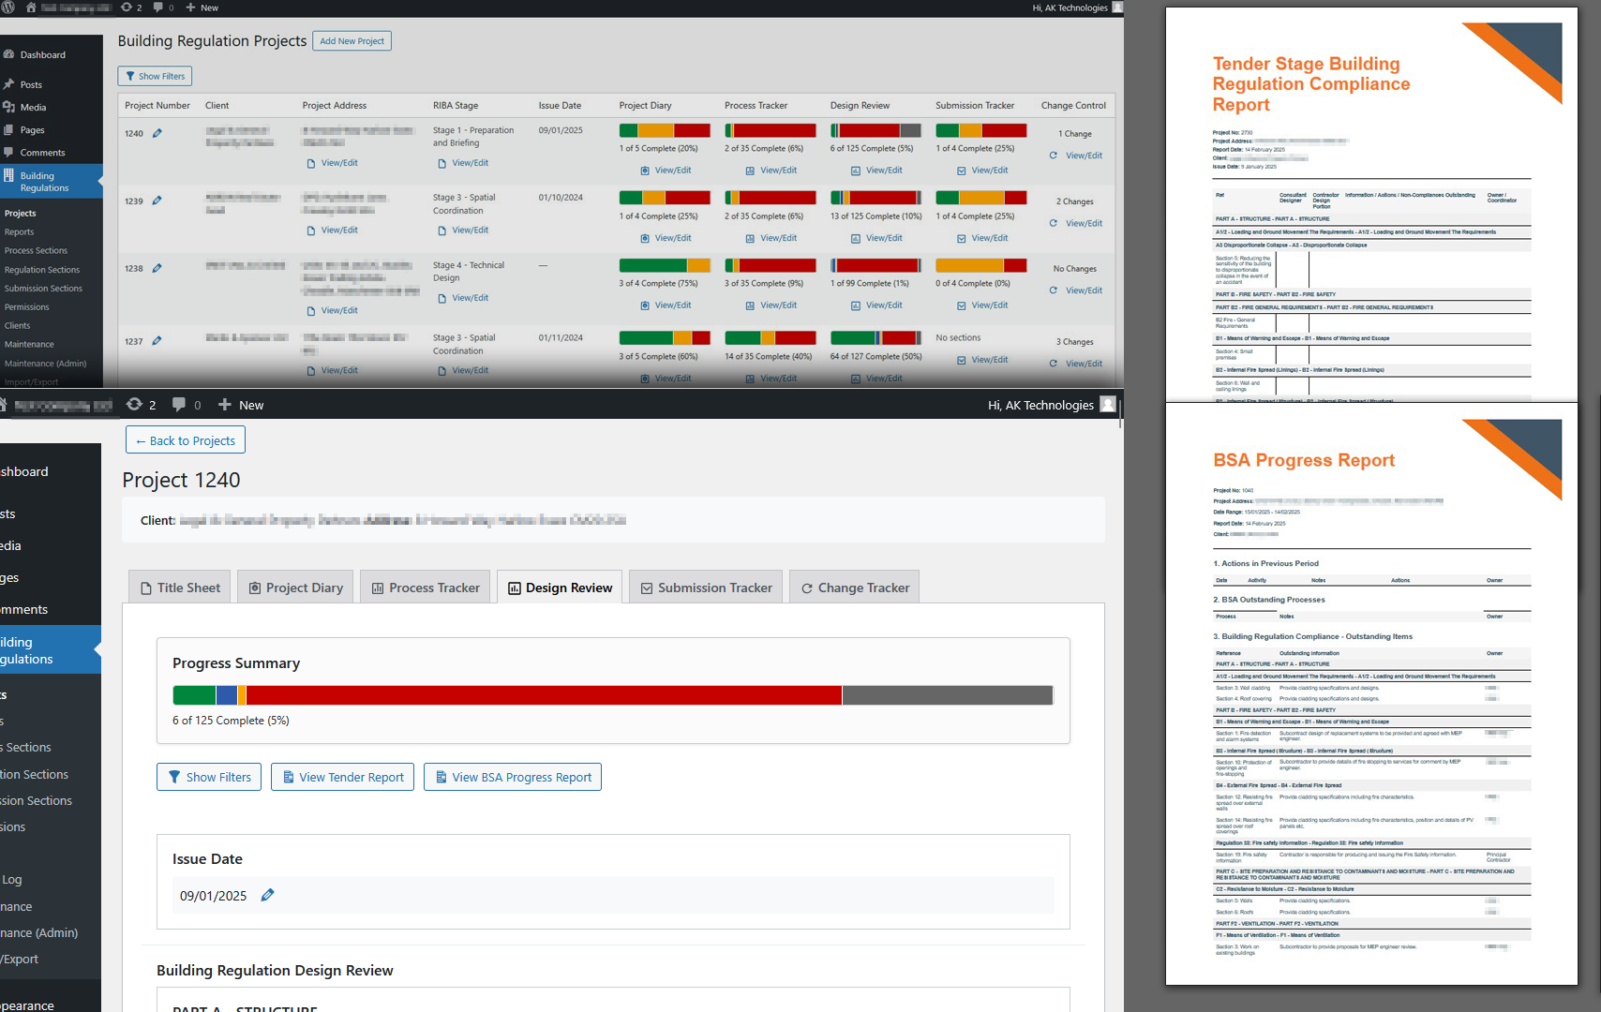Click 'Stage 4 - Technical Design' for project 1238
Viewport: 1601px width, 1012px height.
pos(469,272)
